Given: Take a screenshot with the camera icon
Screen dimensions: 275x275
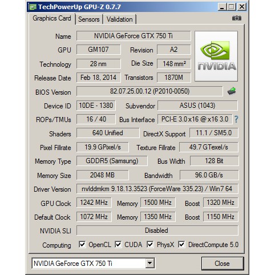Looking at the screenshot, I should [x=237, y=18].
